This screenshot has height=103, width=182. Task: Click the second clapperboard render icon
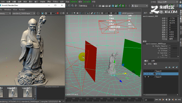click(x=103, y=6)
